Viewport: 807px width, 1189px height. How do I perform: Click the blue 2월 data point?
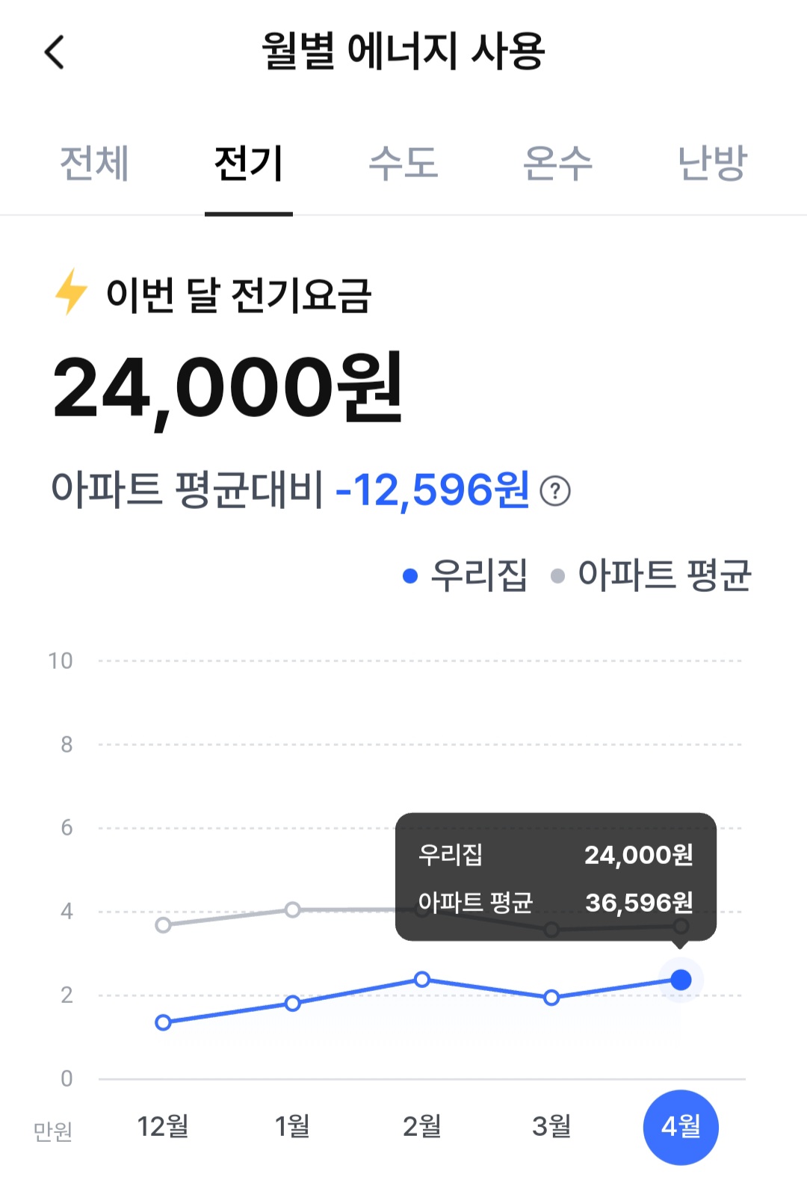click(422, 979)
